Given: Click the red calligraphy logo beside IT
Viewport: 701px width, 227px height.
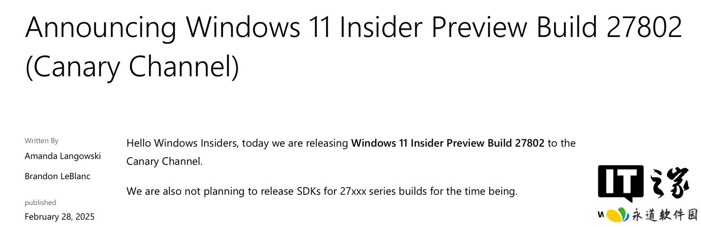Looking at the screenshot, I should tap(670, 183).
